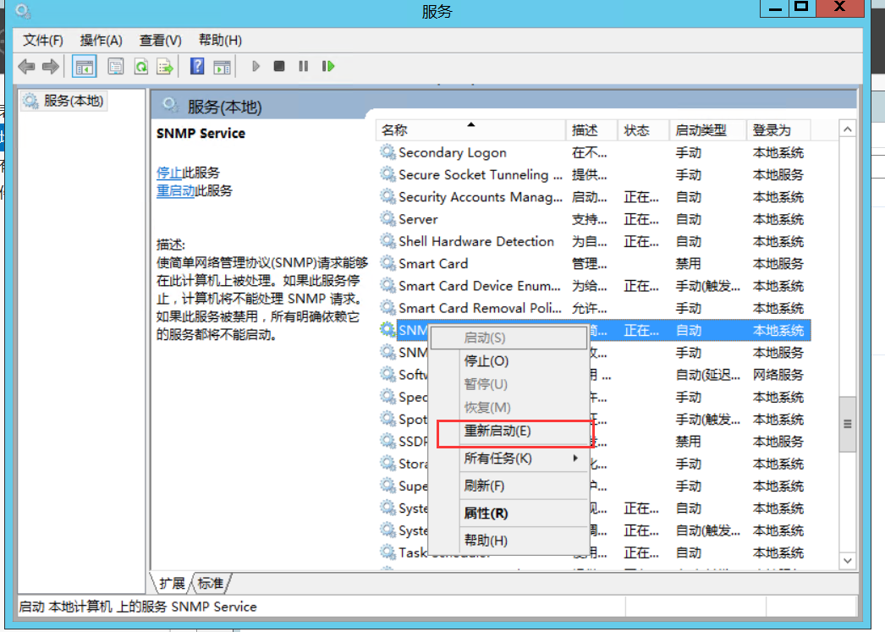
Task: Click the refresh icon in the toolbar
Action: pos(140,66)
